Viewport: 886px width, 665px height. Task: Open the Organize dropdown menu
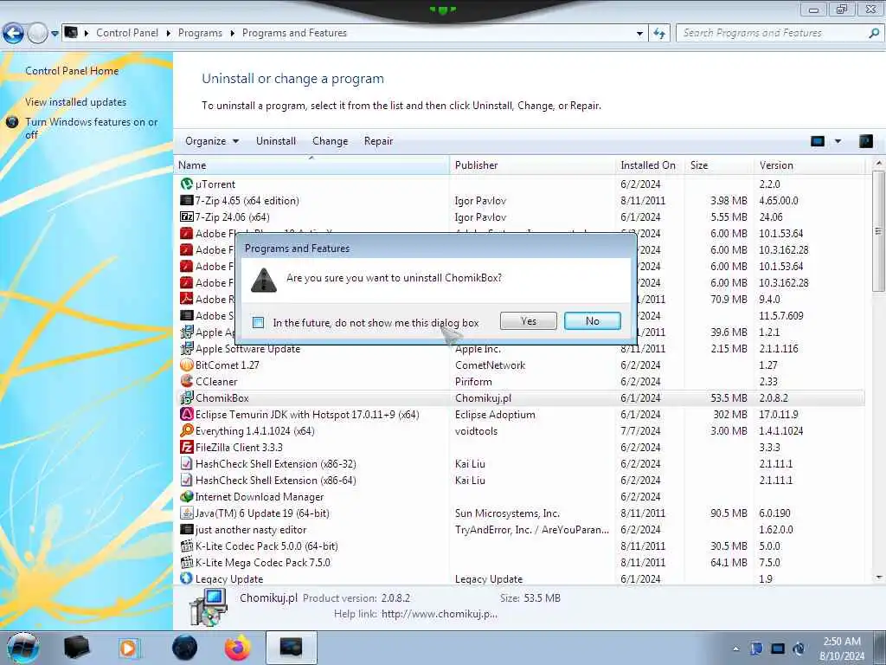(212, 141)
